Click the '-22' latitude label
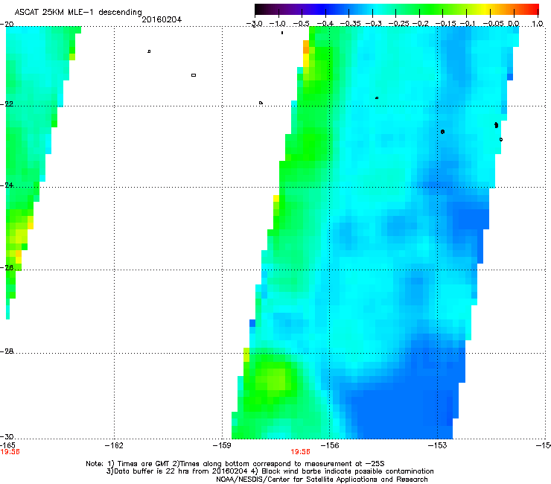Viewport: 551px width, 484px height. 7,104
